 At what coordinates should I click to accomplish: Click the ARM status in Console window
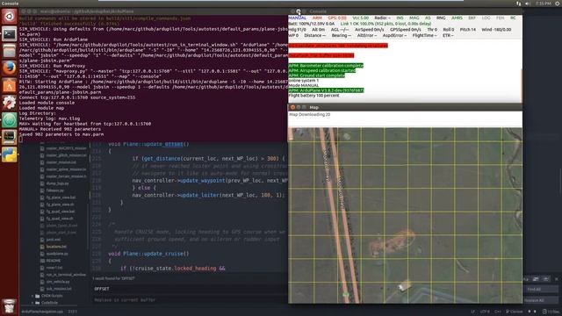pos(317,18)
